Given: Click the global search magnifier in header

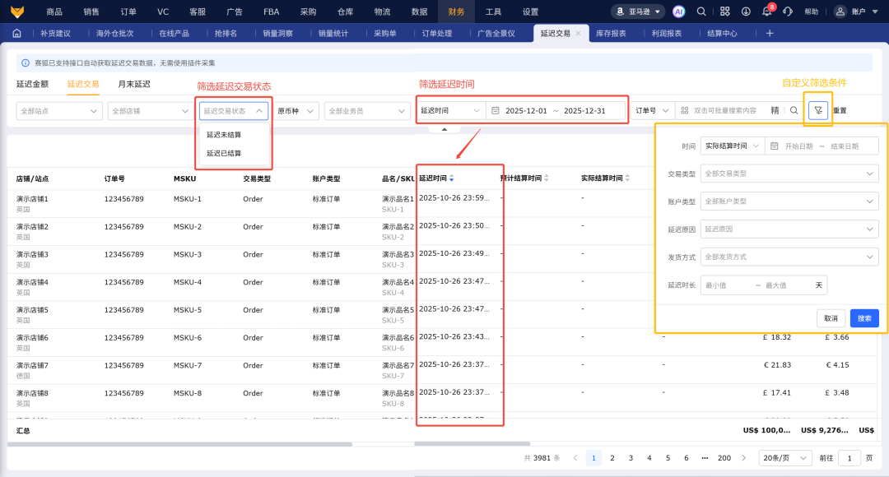Looking at the screenshot, I should point(701,12).
